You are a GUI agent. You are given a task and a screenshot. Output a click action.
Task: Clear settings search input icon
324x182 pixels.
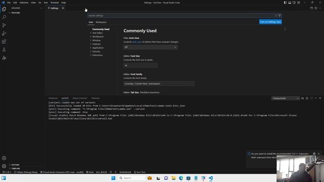pyautogui.click(x=276, y=16)
